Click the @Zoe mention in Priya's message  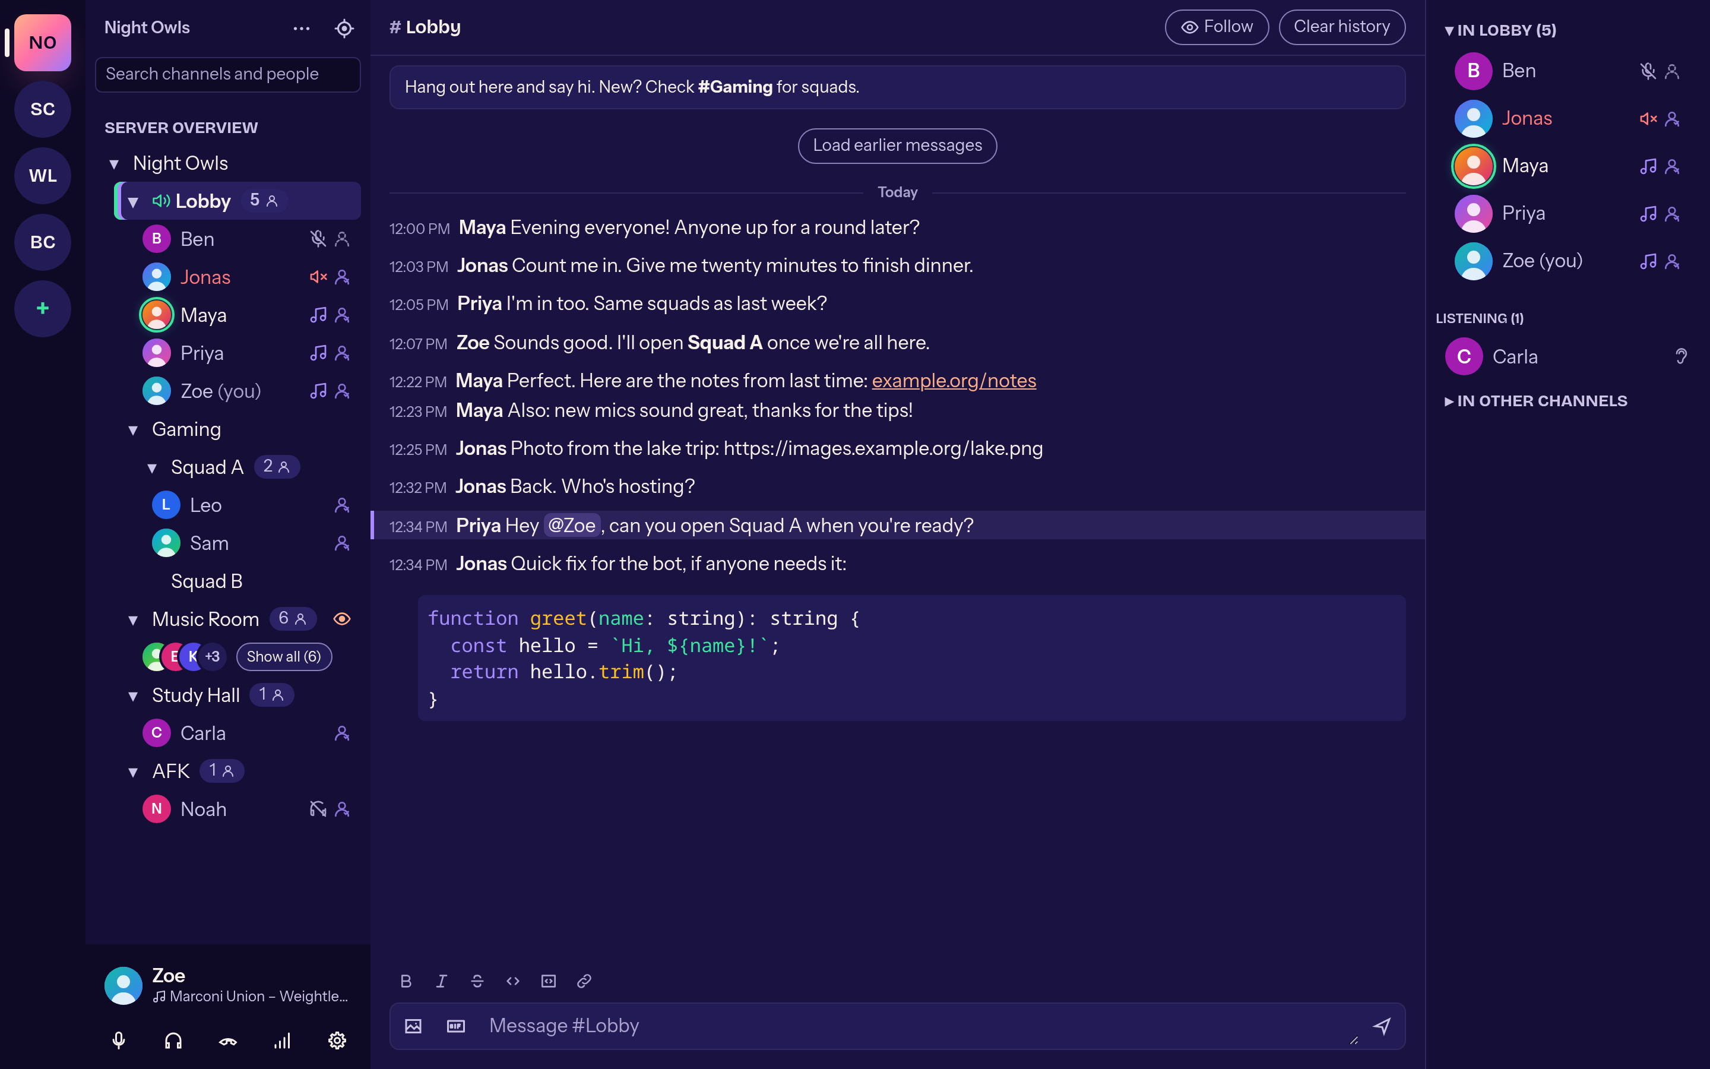(572, 526)
